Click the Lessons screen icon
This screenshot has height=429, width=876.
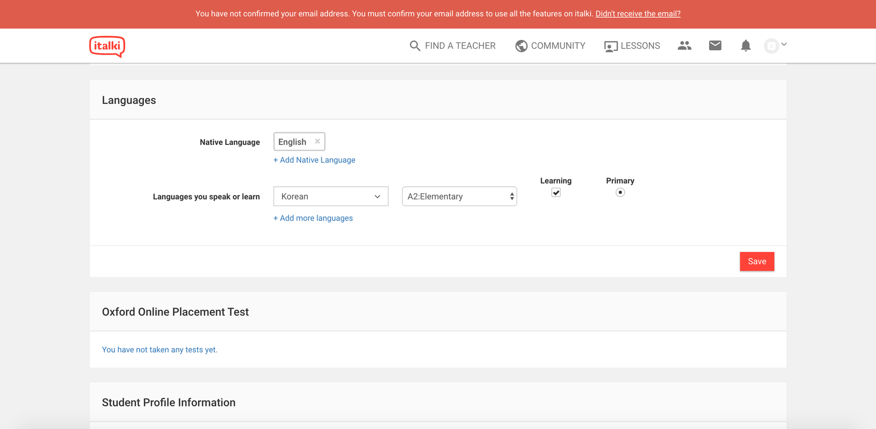pos(610,47)
